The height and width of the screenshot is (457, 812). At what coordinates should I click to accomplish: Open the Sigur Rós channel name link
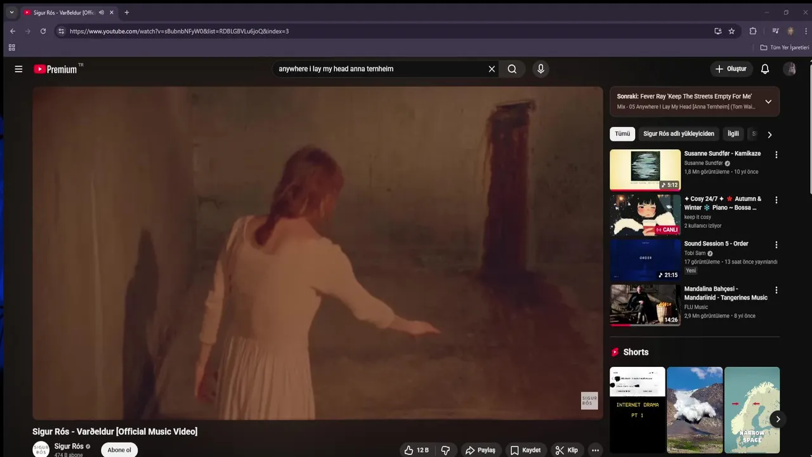[x=69, y=446]
